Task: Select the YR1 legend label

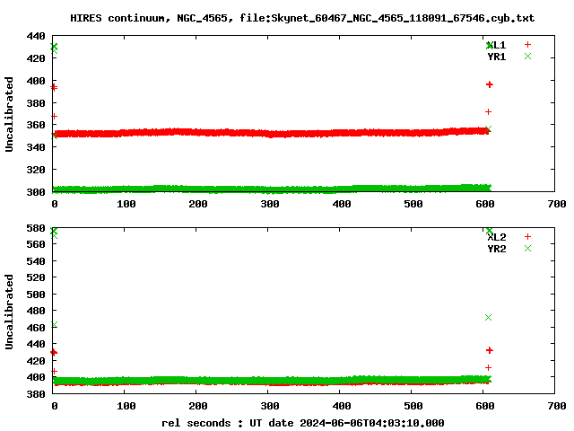Action: pyautogui.click(x=496, y=57)
